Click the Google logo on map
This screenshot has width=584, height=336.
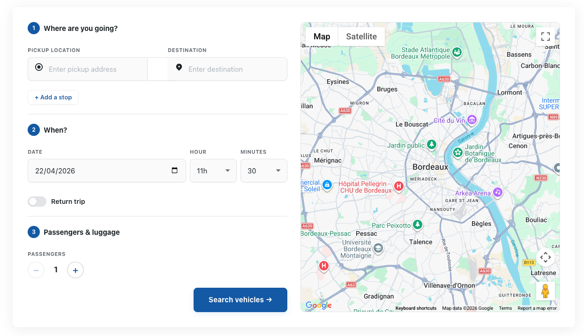click(x=319, y=306)
